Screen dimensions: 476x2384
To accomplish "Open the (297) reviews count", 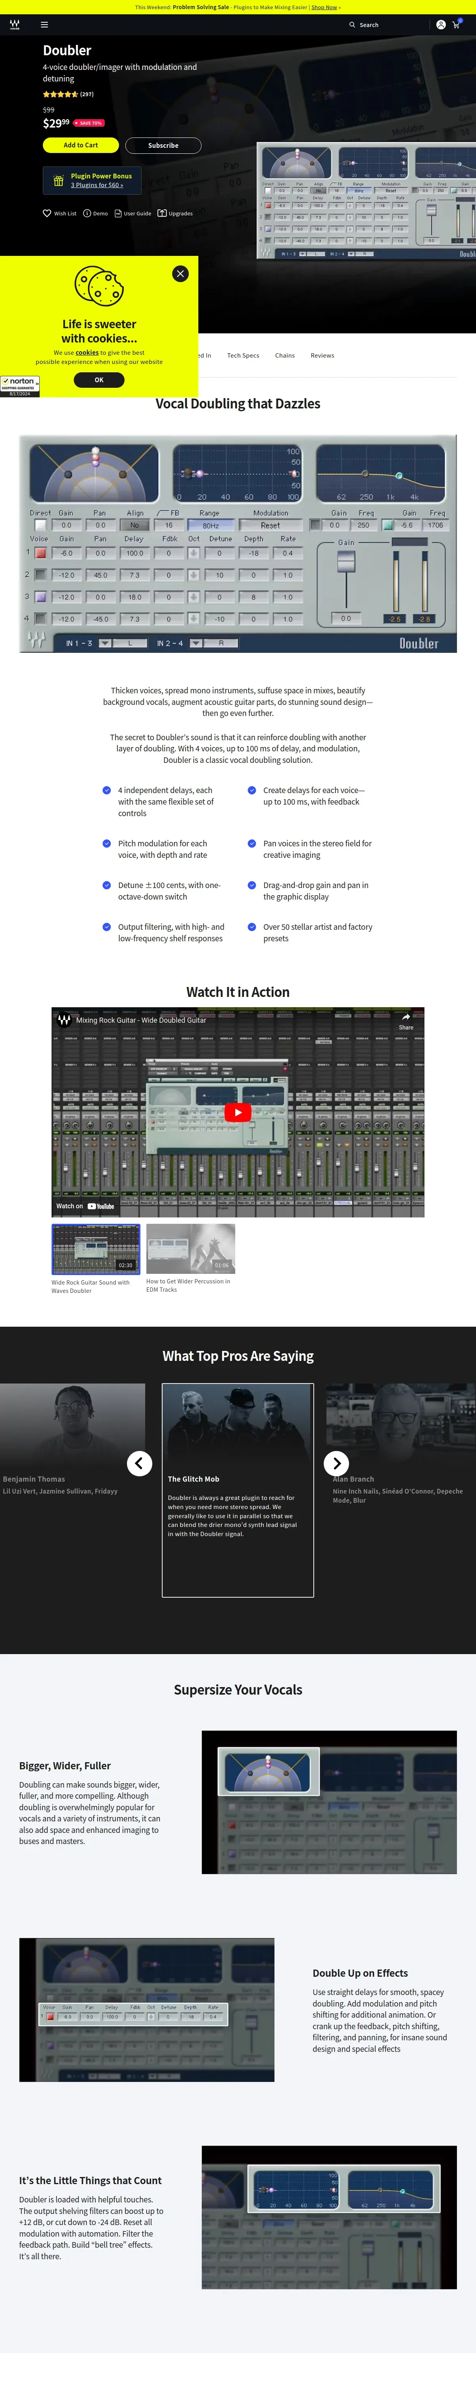I will (87, 95).
